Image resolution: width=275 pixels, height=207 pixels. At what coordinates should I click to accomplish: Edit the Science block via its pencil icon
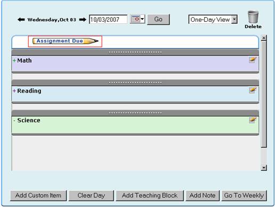pyautogui.click(x=253, y=120)
